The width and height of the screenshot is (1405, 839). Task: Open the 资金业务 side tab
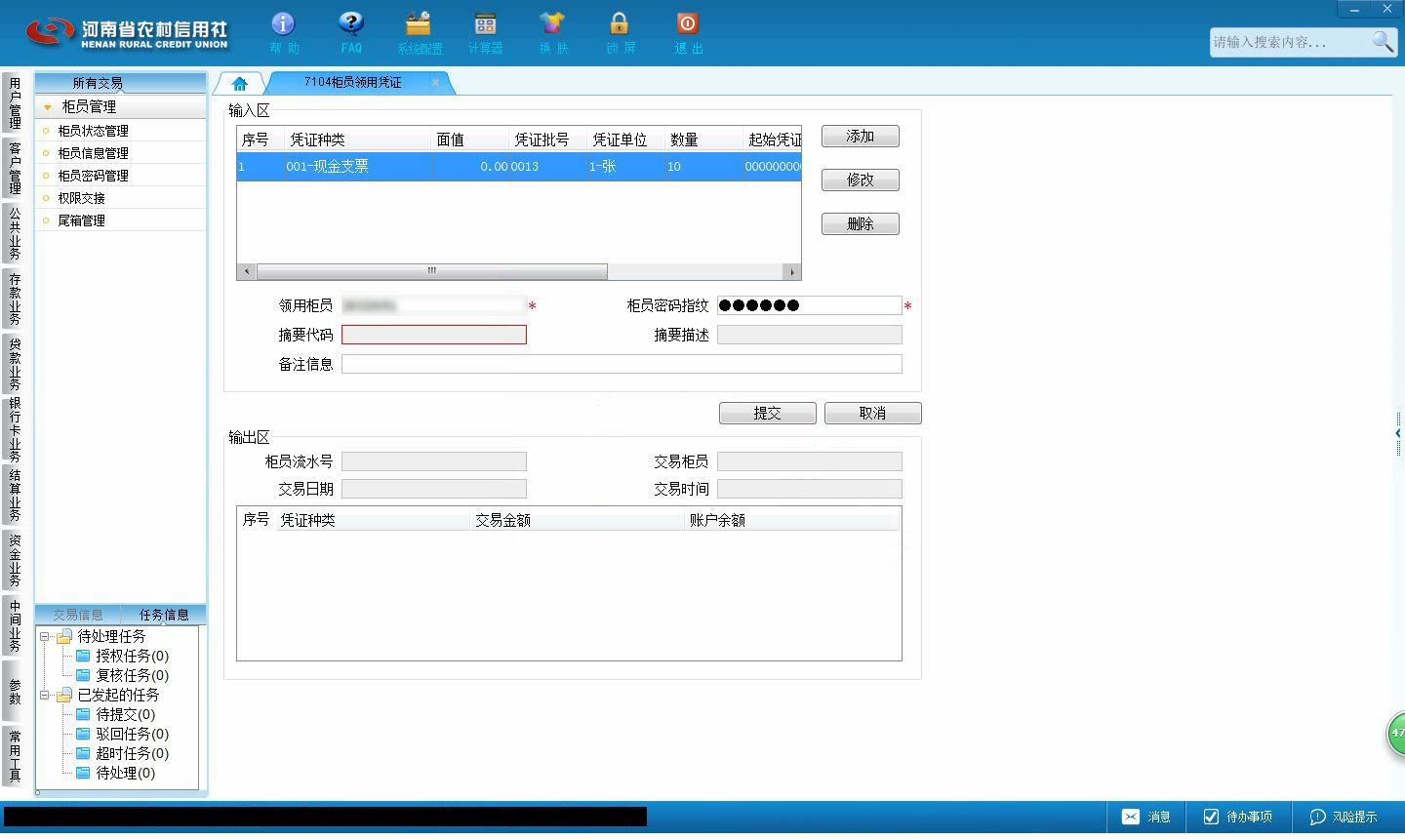(14, 560)
